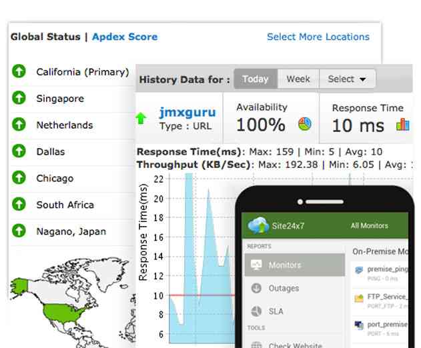Click Singapore green up status icon

(x=19, y=97)
